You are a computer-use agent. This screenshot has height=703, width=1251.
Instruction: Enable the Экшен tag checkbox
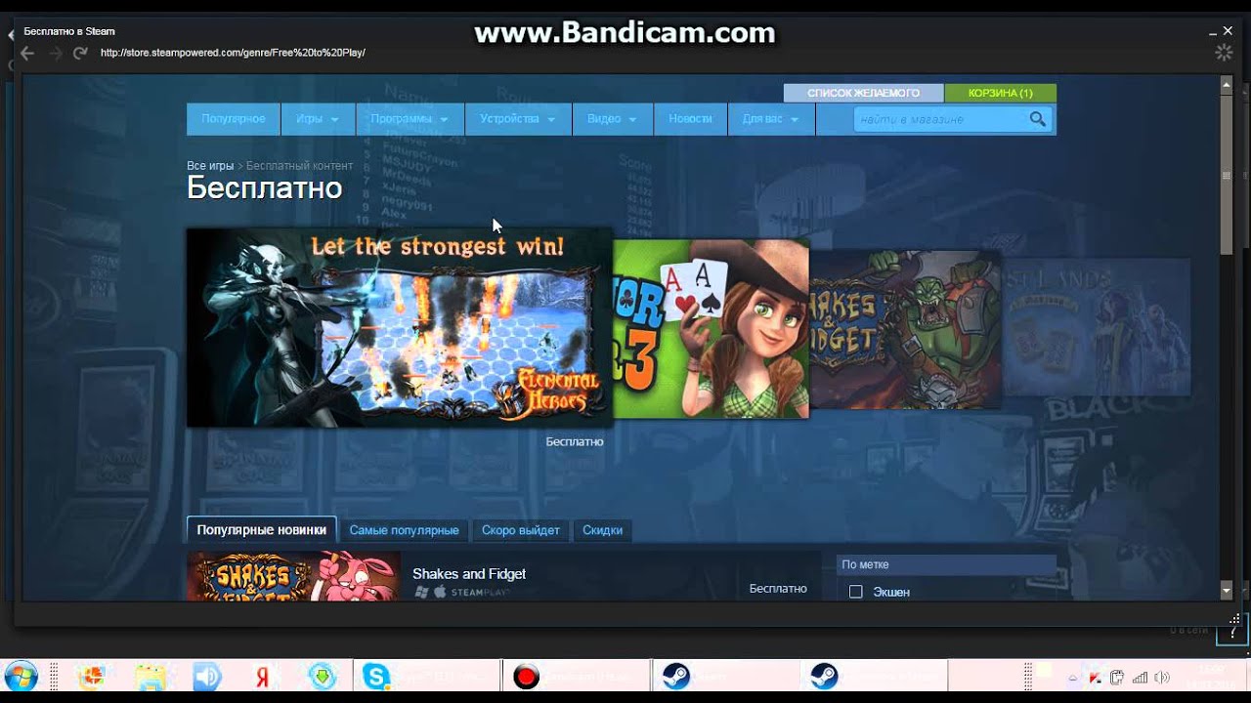coord(856,592)
